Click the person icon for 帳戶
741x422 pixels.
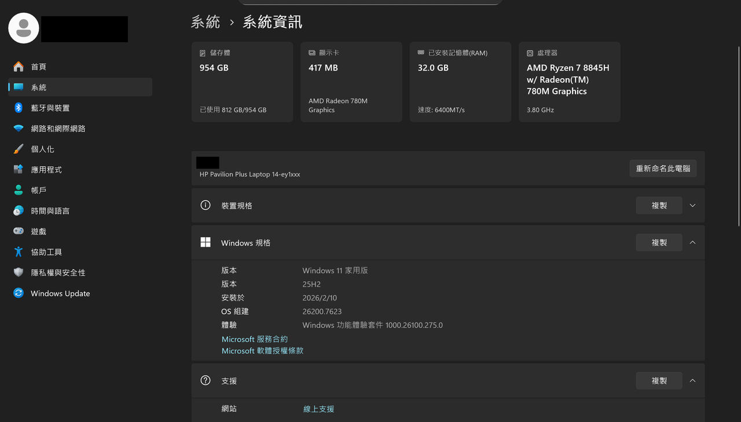coord(19,190)
